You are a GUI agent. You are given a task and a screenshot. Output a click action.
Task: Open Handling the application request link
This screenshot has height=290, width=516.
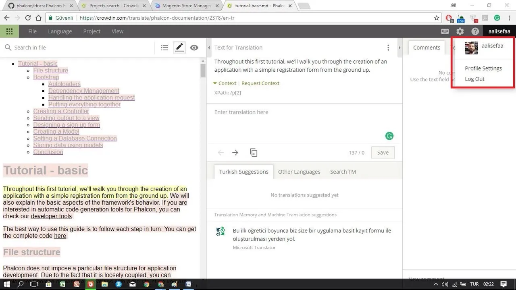(x=92, y=98)
